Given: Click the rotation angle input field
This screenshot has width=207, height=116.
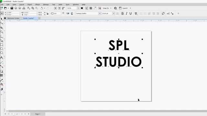Looking at the screenshot, I should pyautogui.click(x=57, y=14).
